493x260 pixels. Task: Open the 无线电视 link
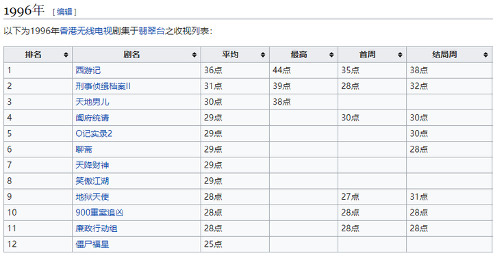pos(94,31)
